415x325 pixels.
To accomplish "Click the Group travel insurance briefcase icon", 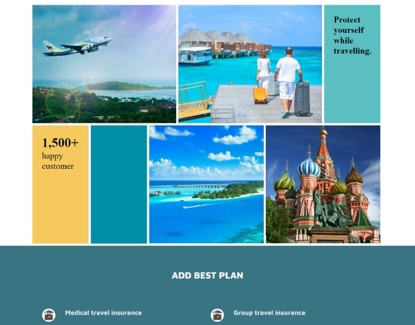I will (217, 315).
